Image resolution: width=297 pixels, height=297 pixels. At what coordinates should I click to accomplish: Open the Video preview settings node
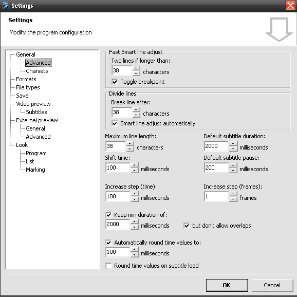click(33, 104)
